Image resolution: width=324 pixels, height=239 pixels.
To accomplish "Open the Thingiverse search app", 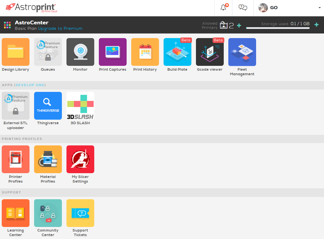I will click(x=48, y=106).
